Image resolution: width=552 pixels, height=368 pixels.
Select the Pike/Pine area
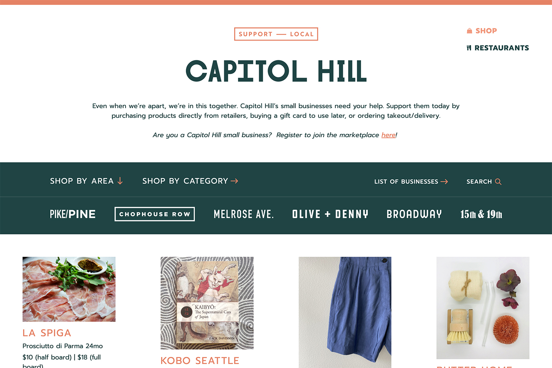point(73,214)
